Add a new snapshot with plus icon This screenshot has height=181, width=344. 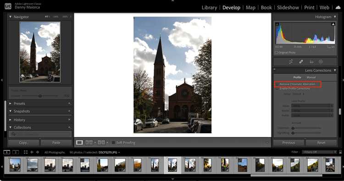(x=69, y=111)
